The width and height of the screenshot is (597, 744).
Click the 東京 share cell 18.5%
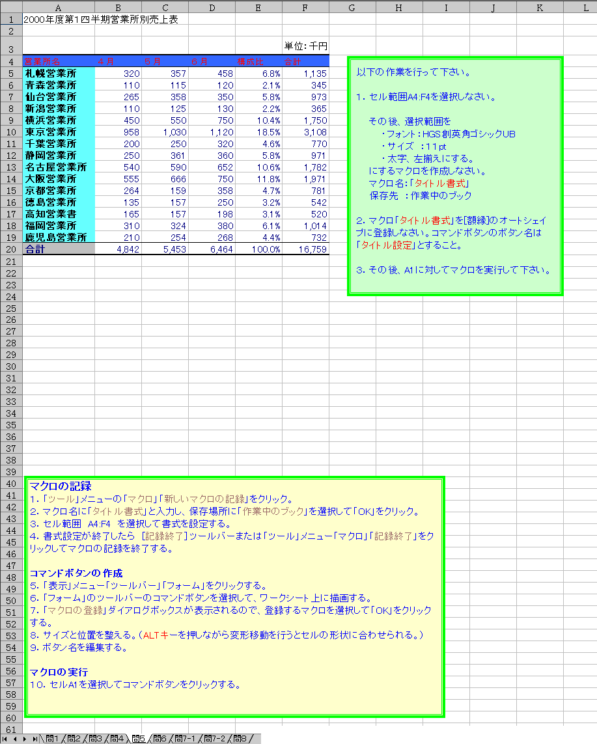(258, 132)
